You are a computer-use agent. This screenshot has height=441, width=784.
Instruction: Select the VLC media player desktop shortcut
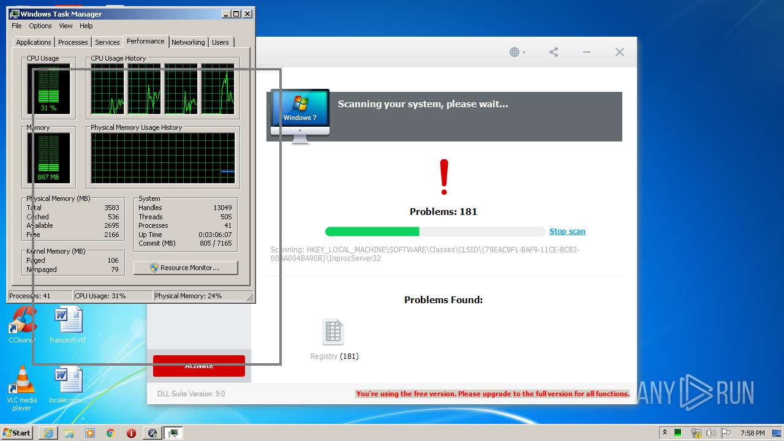22,388
